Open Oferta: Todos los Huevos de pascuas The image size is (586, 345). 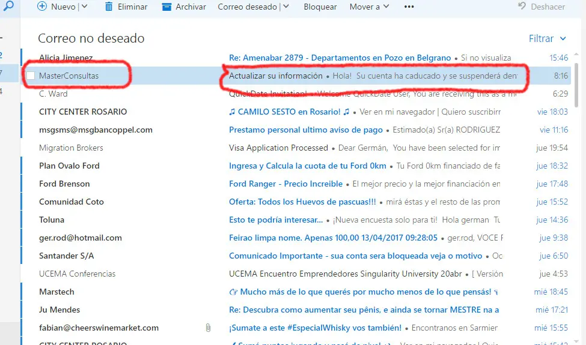pos(302,202)
